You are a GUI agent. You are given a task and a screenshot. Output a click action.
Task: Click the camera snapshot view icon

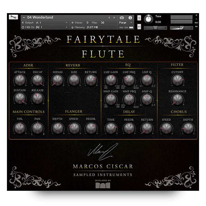click(122, 18)
